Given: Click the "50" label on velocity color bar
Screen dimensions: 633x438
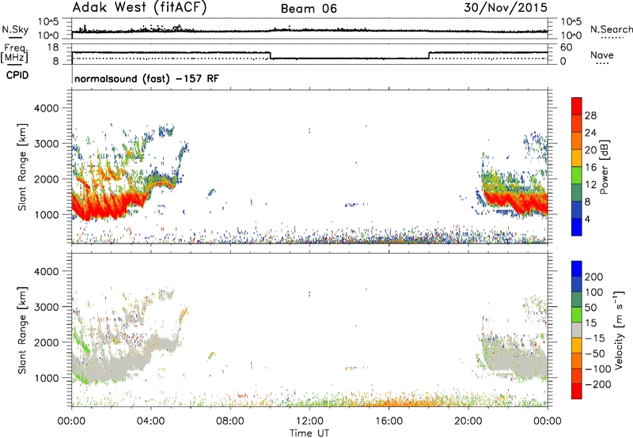Looking at the screenshot, I should [591, 308].
